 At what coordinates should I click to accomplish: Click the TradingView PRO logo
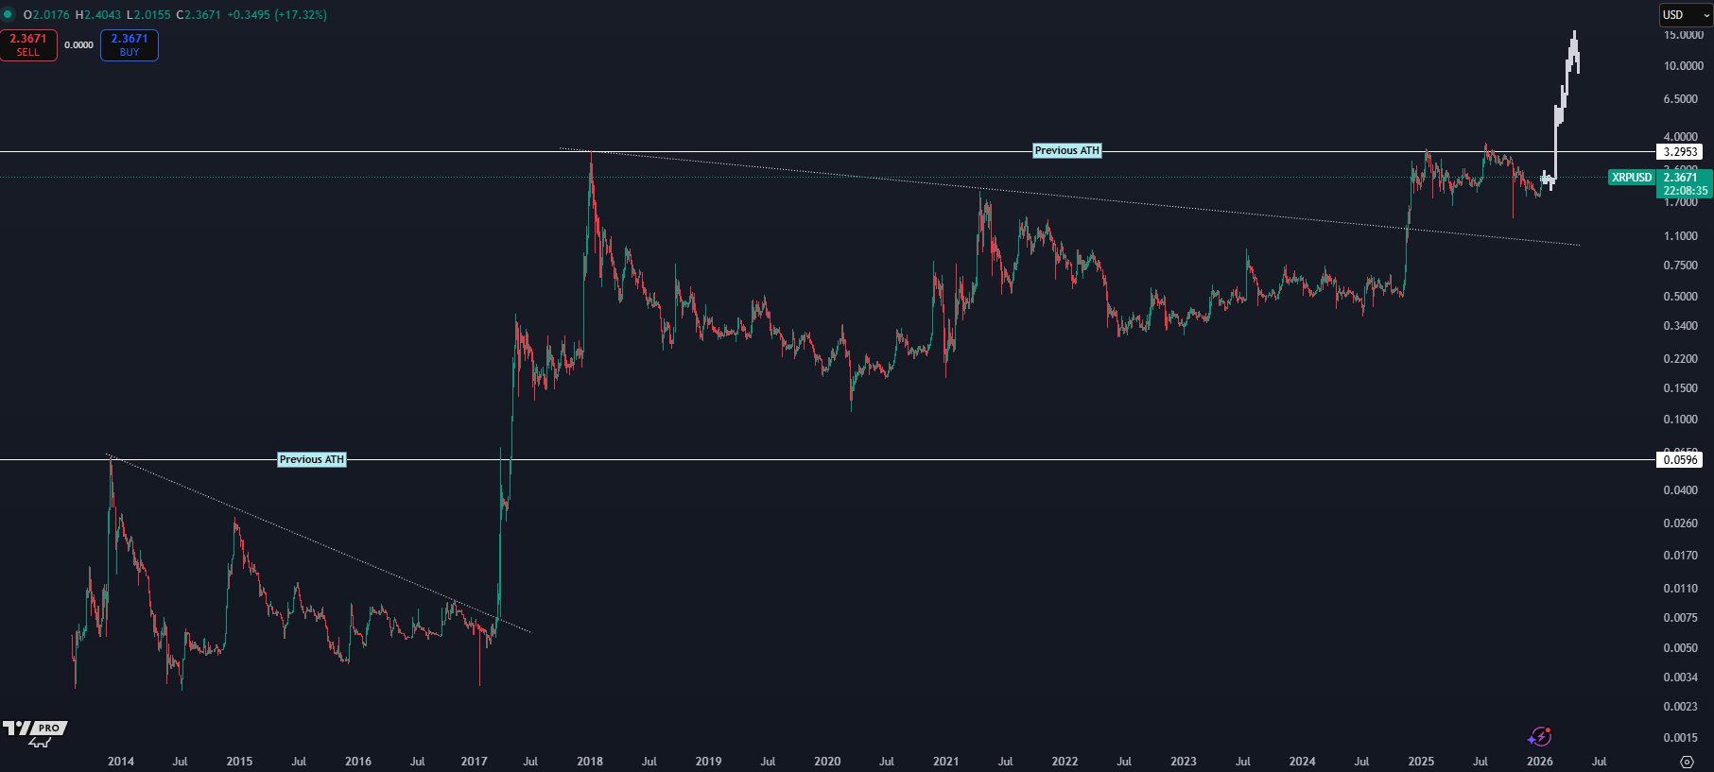pos(35,731)
